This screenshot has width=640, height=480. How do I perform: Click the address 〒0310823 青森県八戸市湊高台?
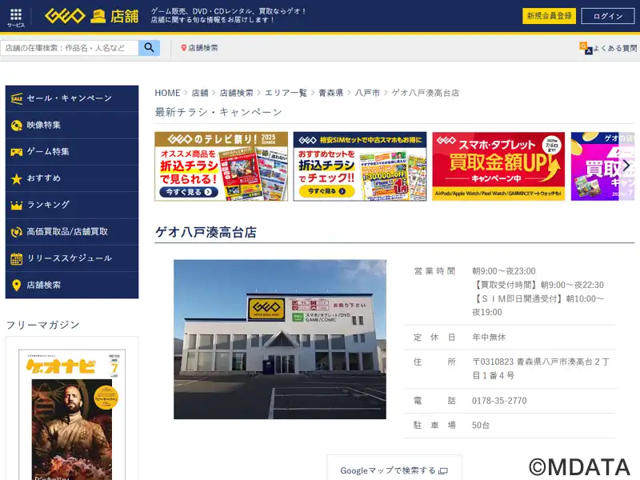coord(541,369)
